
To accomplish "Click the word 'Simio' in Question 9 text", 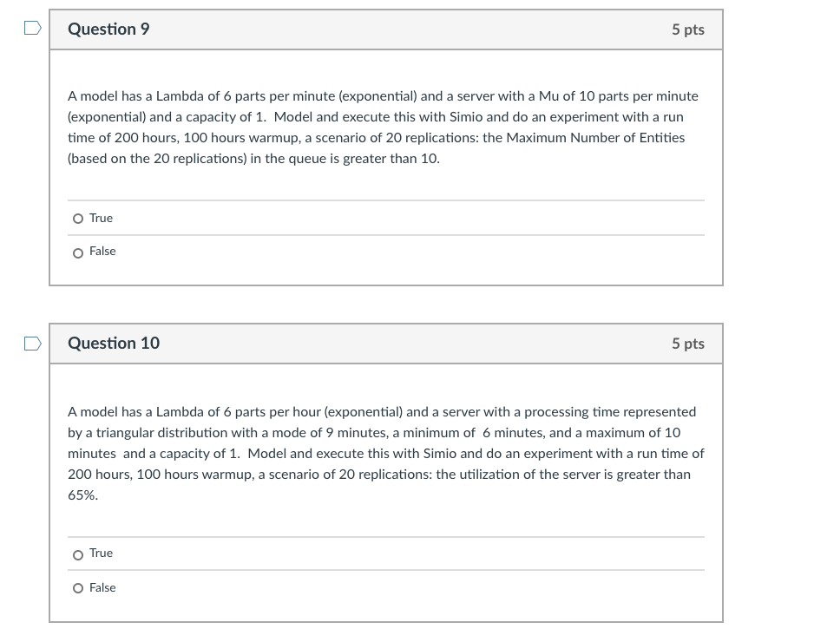I will [466, 117].
